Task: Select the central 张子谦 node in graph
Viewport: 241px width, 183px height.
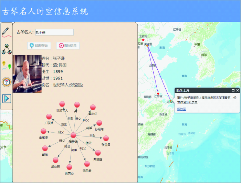Action: click(x=73, y=135)
